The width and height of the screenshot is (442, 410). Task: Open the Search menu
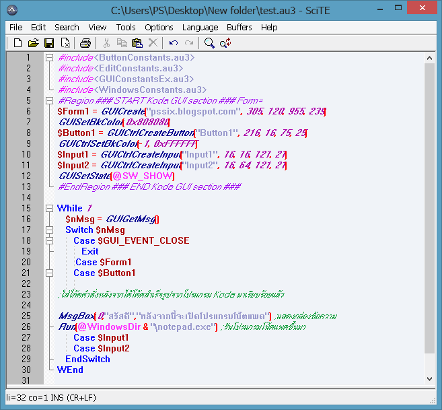point(67,28)
